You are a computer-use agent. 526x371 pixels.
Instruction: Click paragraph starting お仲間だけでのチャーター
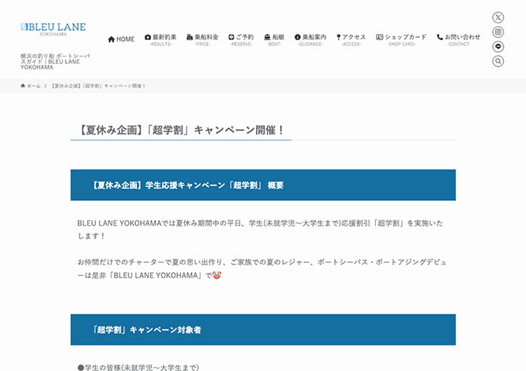[x=261, y=269]
